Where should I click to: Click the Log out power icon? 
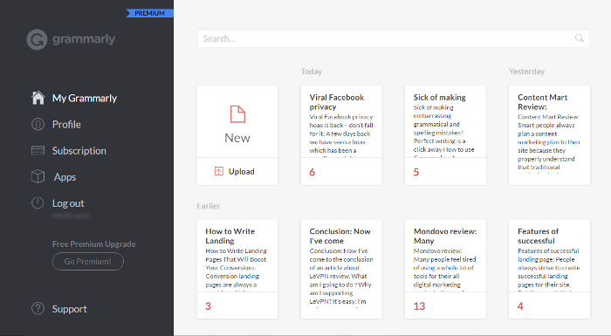(38, 202)
